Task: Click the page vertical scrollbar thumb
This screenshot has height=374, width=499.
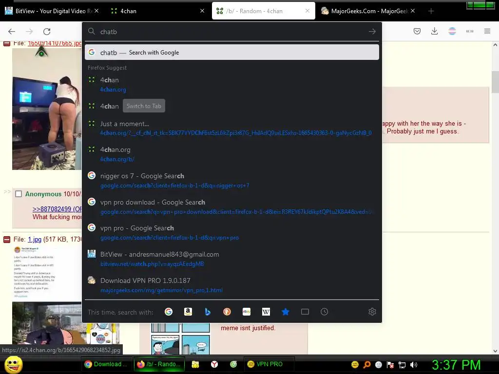Action: coord(495,82)
